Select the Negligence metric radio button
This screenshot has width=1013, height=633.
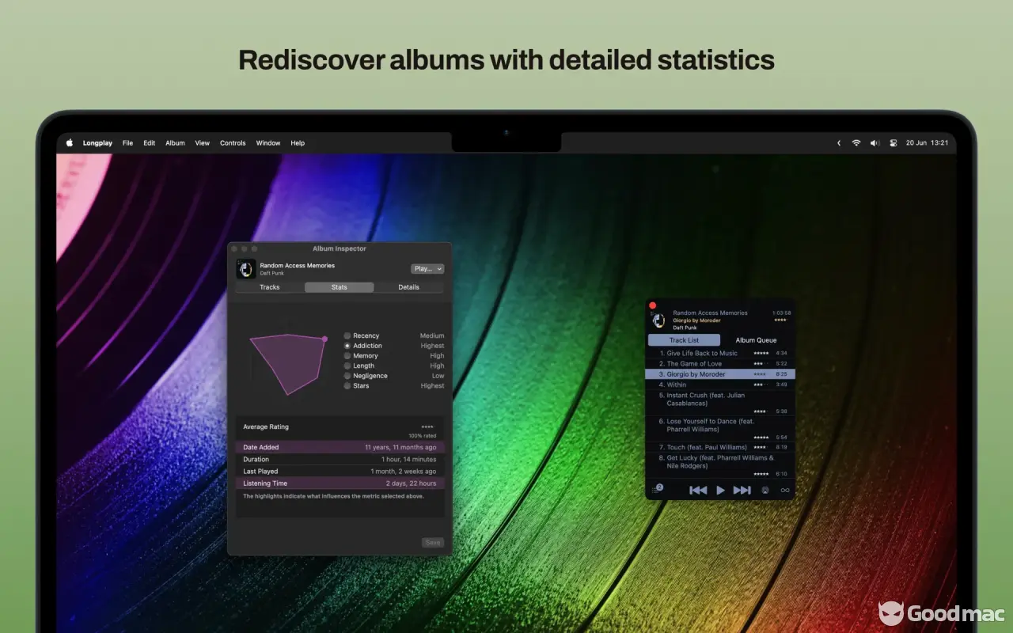347,376
